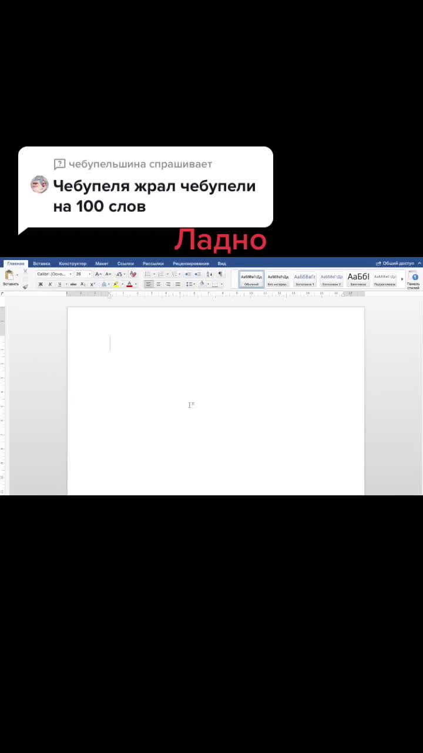
Task: Open the Ссылки tab
Action: point(125,264)
